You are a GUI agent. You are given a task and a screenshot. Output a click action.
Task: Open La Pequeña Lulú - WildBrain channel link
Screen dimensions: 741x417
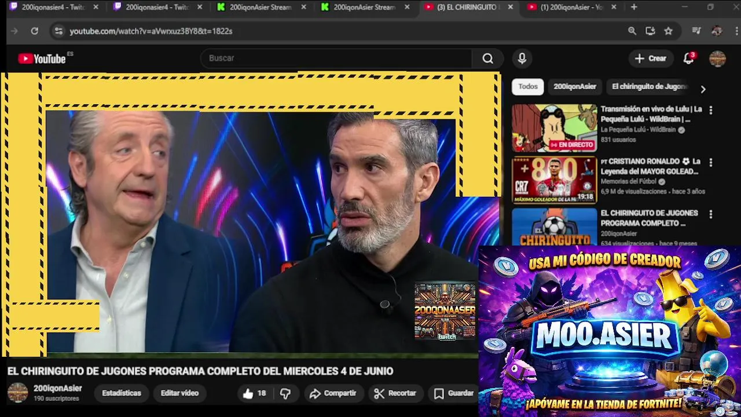[x=639, y=130]
